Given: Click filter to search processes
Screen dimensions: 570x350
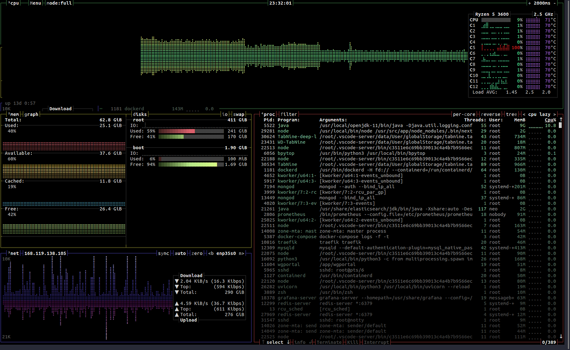Looking at the screenshot, I should coord(289,114).
